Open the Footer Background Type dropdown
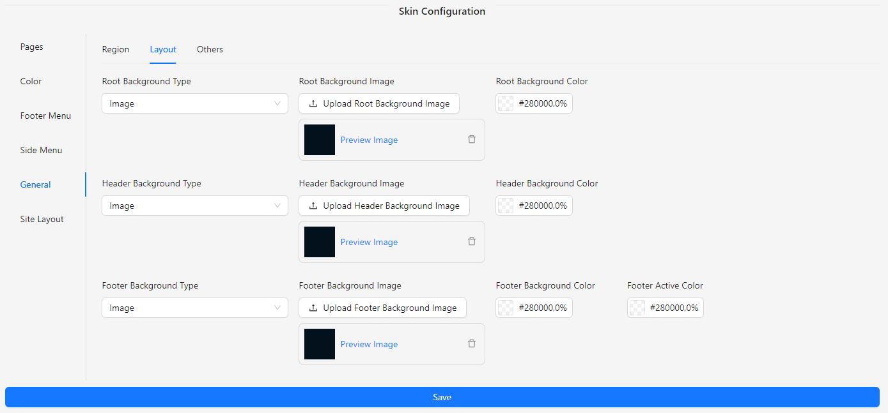Screen dimensions: 888x413 tap(195, 308)
